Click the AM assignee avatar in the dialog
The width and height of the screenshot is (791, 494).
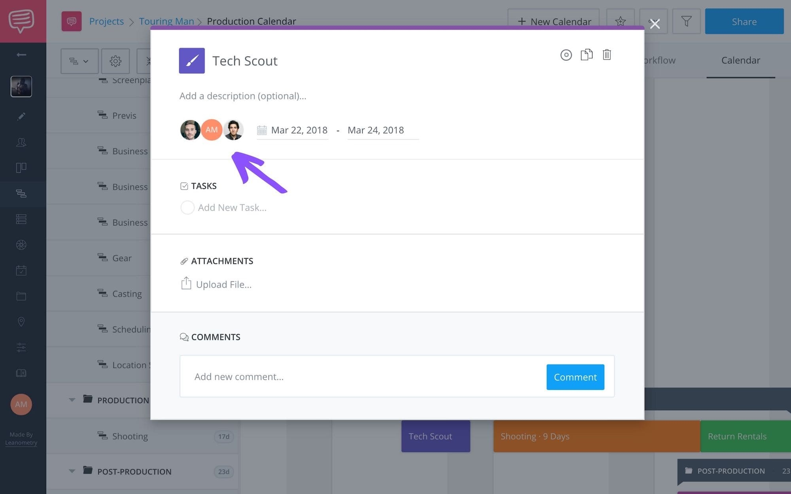[212, 130]
